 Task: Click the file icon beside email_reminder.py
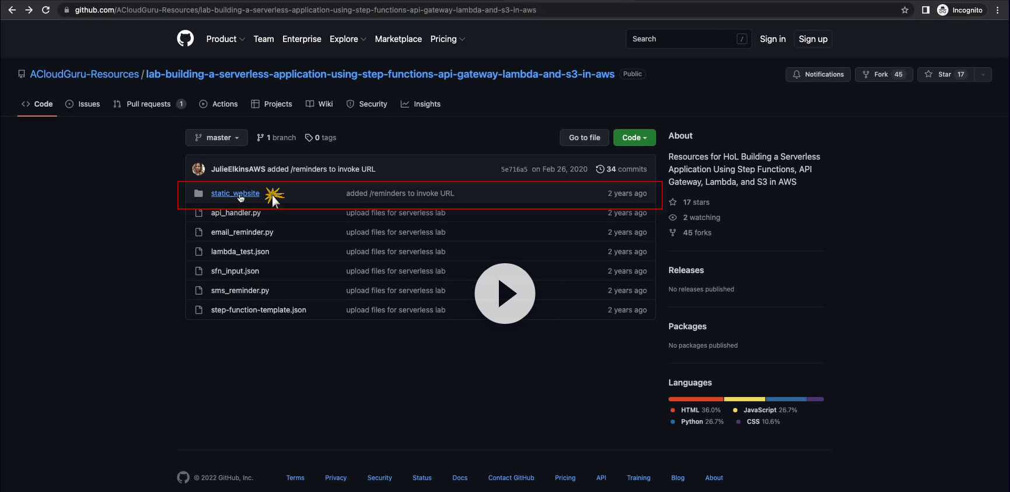pos(198,232)
